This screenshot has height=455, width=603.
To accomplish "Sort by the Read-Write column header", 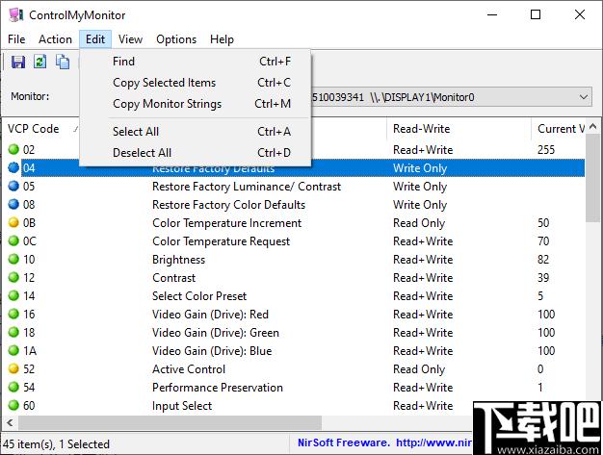I will pos(459,129).
